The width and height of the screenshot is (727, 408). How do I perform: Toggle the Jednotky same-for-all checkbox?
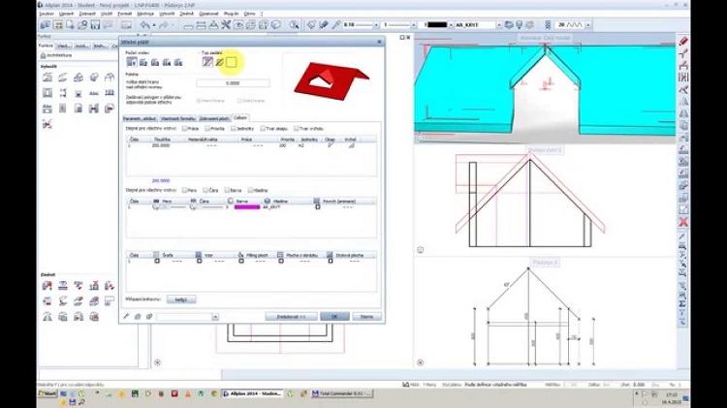tap(234, 129)
